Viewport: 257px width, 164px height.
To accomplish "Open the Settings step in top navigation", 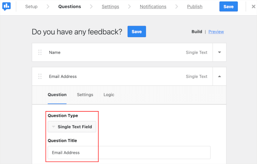I will coord(110,6).
